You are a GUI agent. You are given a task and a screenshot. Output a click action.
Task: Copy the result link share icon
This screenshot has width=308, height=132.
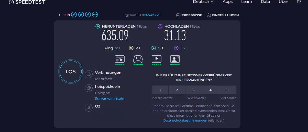74,15
